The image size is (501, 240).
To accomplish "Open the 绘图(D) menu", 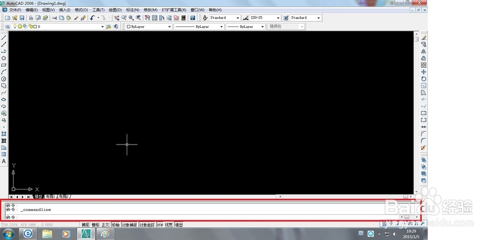I will pyautogui.click(x=115, y=10).
